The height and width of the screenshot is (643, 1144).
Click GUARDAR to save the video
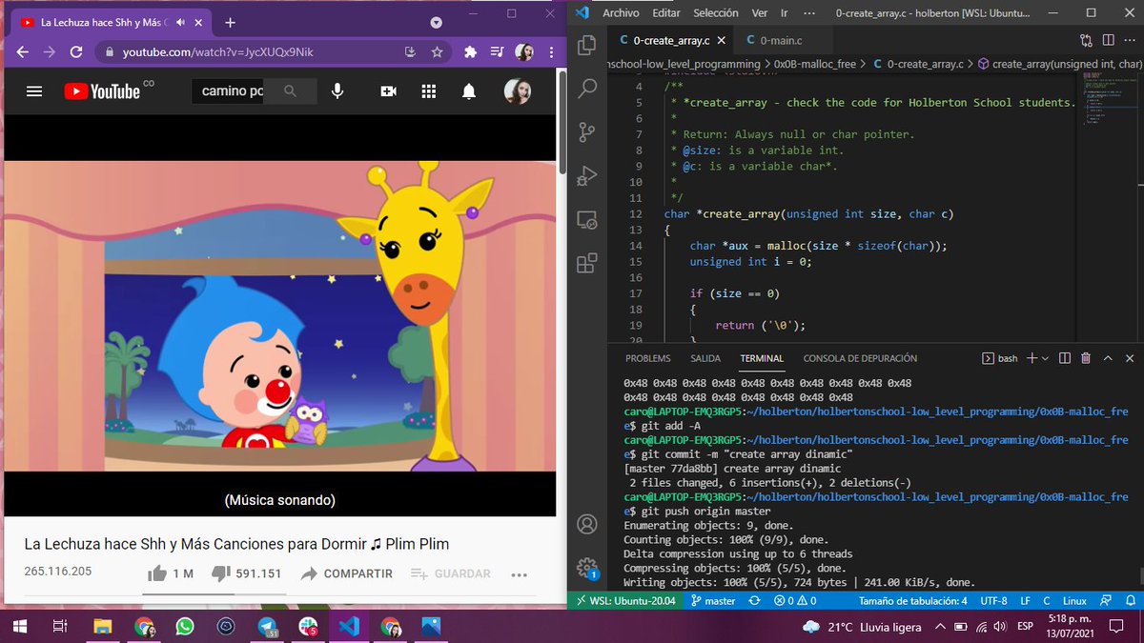tap(451, 573)
